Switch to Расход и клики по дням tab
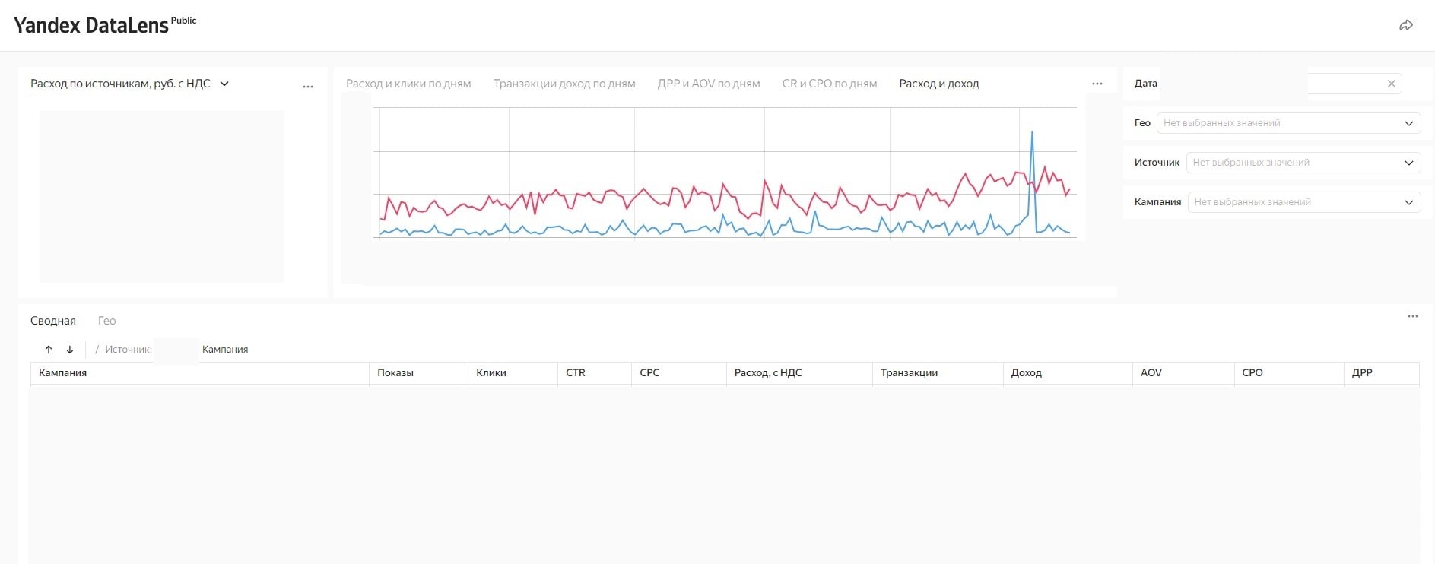Screen dimensions: 1435x564 408,84
